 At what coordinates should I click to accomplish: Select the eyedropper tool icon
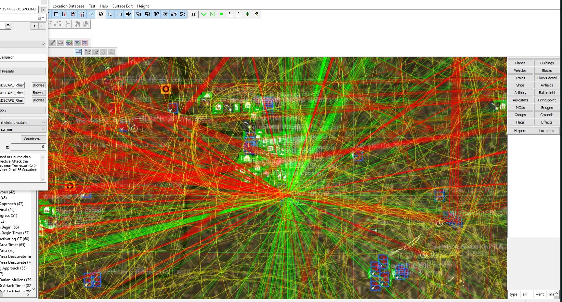[53, 43]
